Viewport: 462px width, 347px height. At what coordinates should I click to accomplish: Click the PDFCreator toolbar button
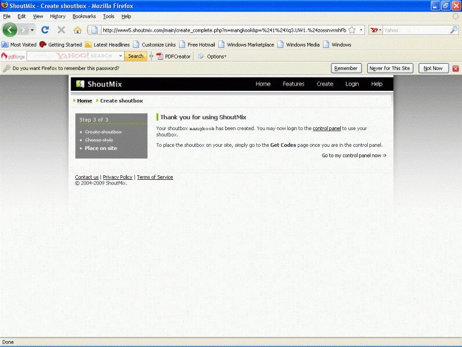[174, 56]
